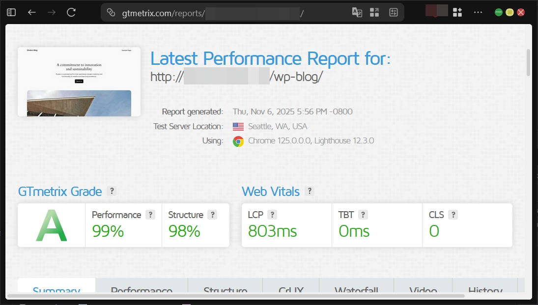The image size is (538, 305).
Task: Open the reader view icon in address bar
Action: coord(393,13)
